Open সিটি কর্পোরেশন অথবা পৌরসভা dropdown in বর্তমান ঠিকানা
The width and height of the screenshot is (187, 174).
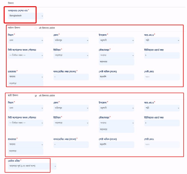click(x=26, y=55)
